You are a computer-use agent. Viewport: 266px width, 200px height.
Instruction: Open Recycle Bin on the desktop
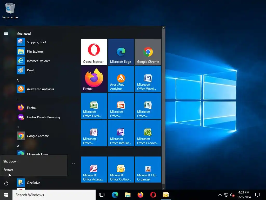coord(10,10)
